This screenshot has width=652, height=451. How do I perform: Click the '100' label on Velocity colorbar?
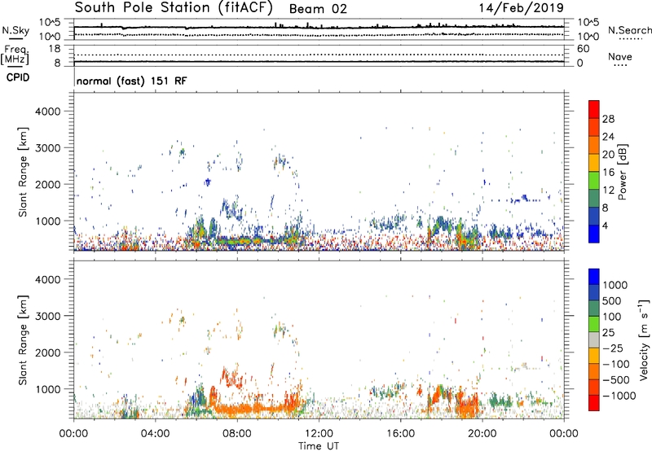click(x=614, y=317)
